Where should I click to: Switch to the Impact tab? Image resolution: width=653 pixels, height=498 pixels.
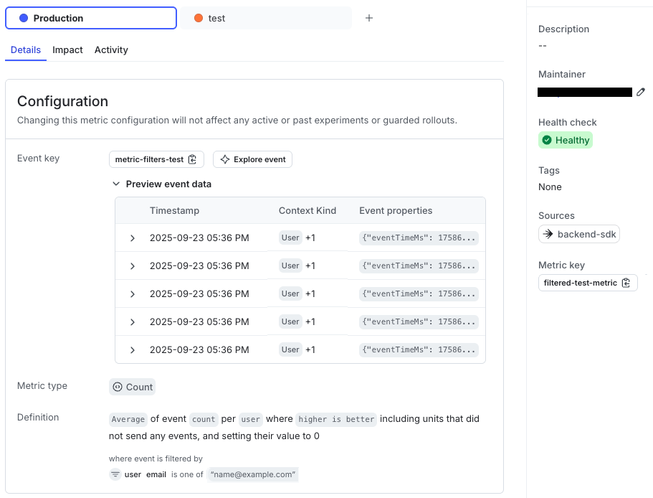pos(67,50)
